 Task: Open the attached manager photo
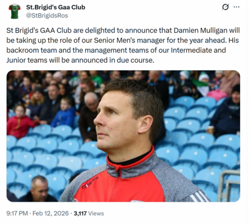pyautogui.click(x=123, y=136)
